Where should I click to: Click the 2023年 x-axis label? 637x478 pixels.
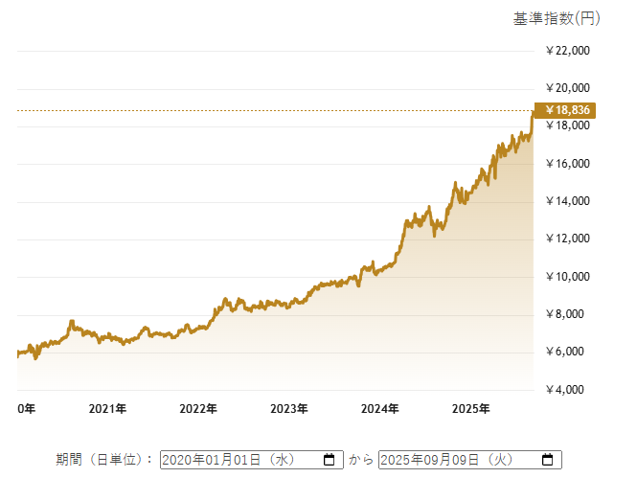click(289, 409)
